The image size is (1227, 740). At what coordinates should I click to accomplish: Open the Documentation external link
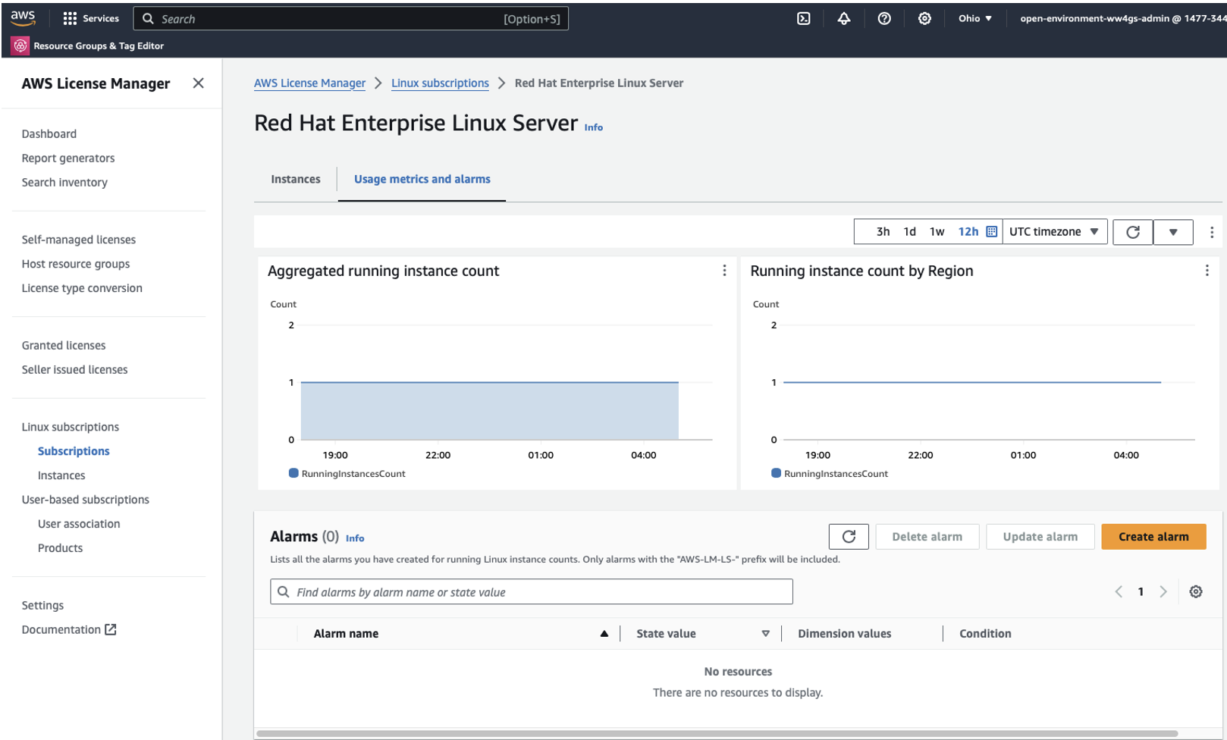(x=69, y=629)
